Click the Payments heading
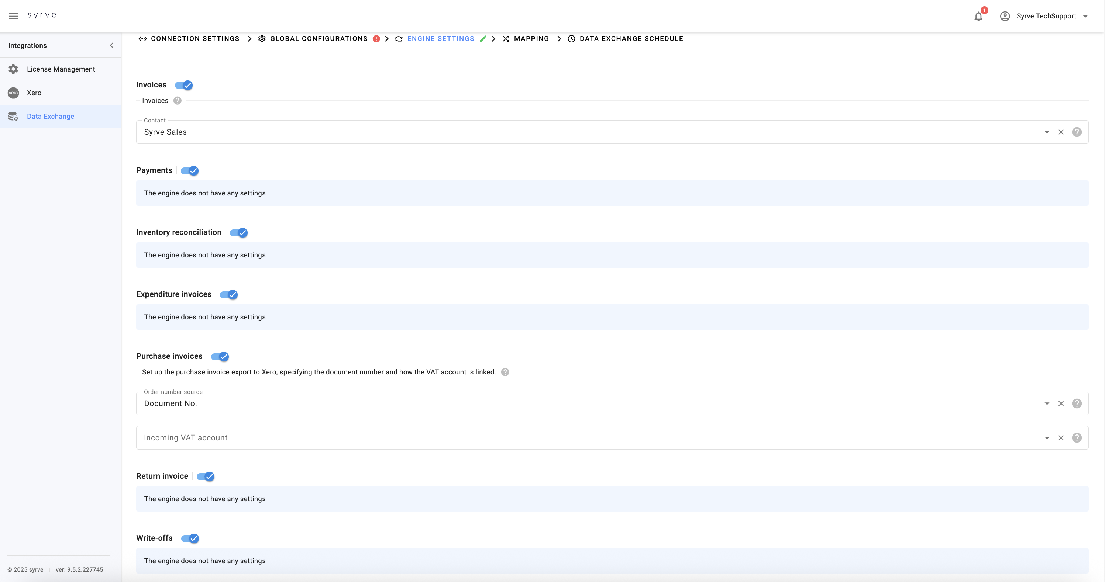 [x=154, y=170]
